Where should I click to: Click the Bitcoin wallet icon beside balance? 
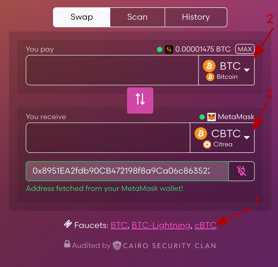pyautogui.click(x=169, y=49)
